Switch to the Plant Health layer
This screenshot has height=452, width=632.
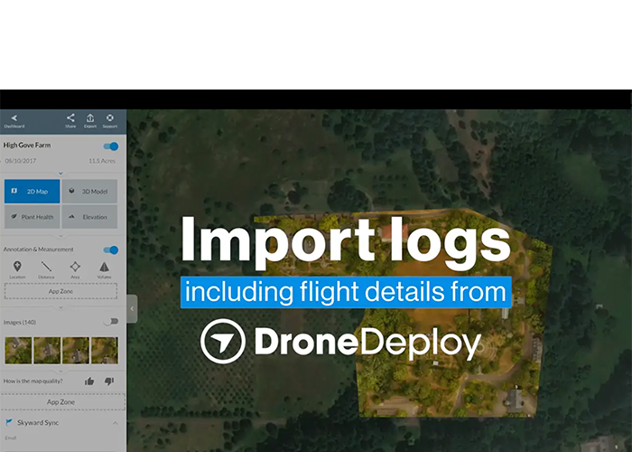point(32,217)
